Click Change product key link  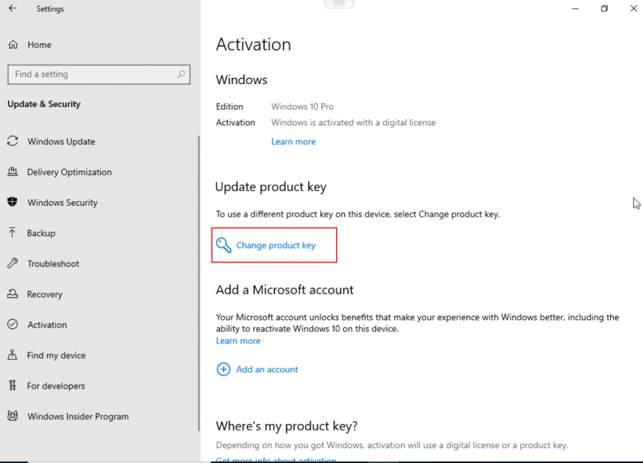(276, 245)
